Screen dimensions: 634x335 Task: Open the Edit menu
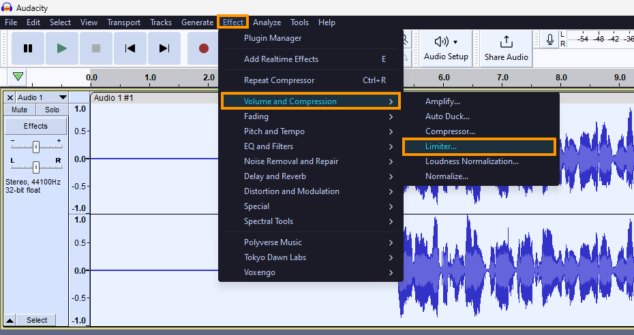click(33, 22)
